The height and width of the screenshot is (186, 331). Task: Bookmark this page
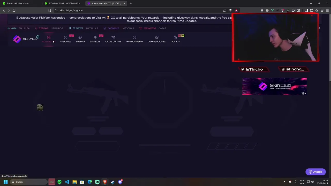(49, 10)
